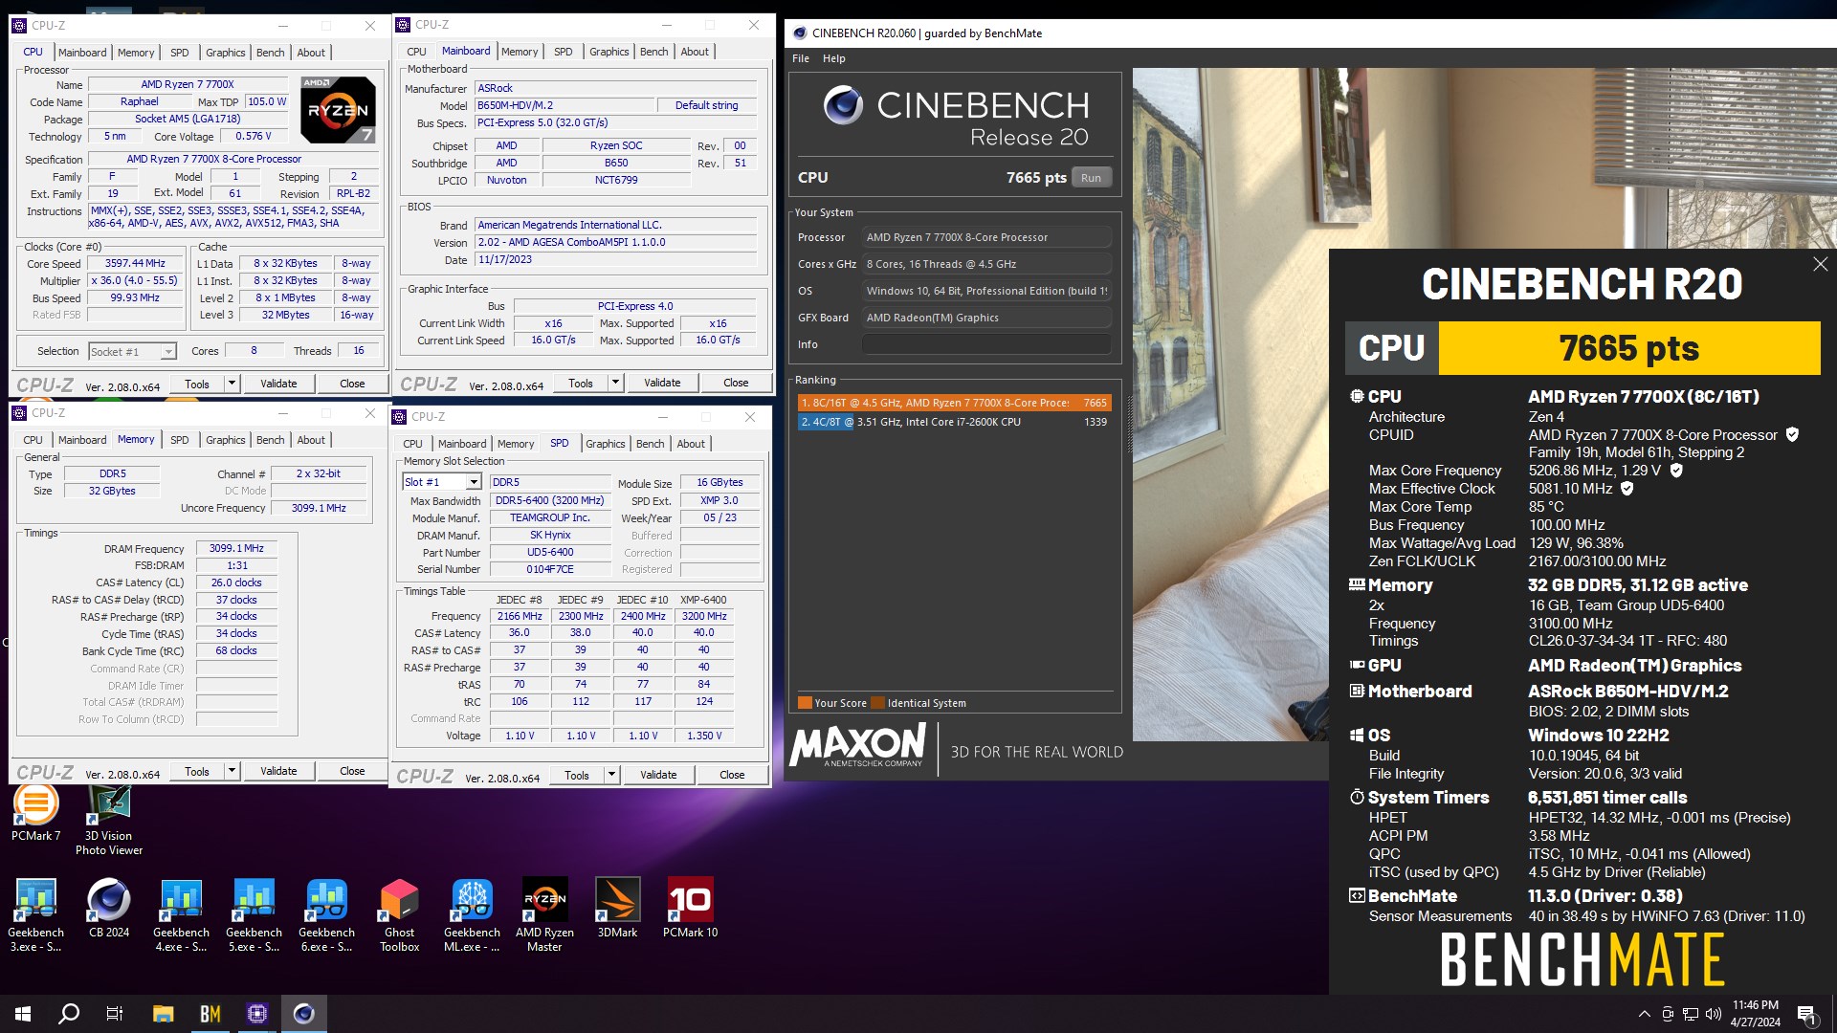Launch Geekbench 5.exe desktop shortcut

click(254, 915)
